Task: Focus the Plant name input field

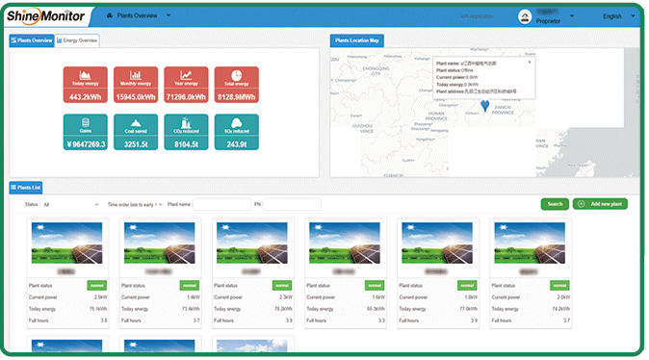Action: click(x=221, y=204)
